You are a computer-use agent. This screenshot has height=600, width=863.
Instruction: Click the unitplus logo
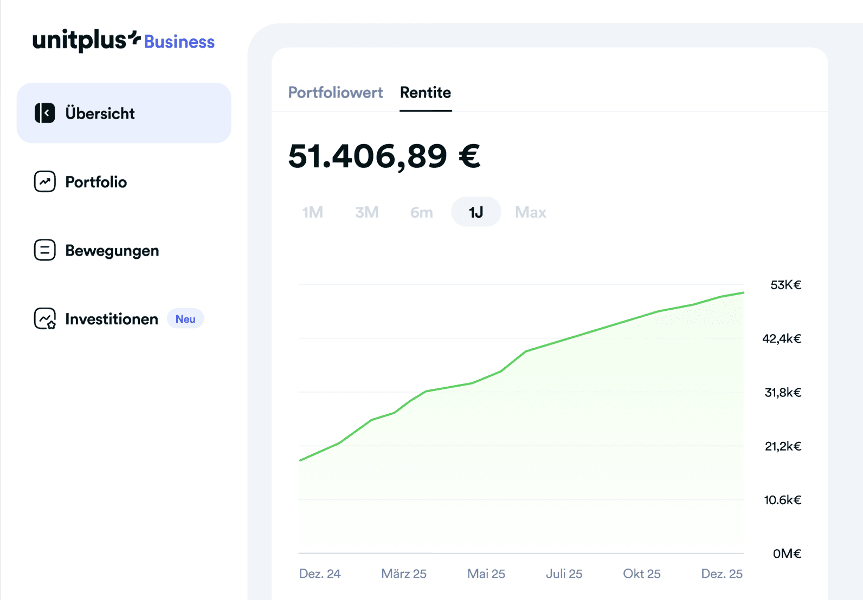pyautogui.click(x=87, y=41)
